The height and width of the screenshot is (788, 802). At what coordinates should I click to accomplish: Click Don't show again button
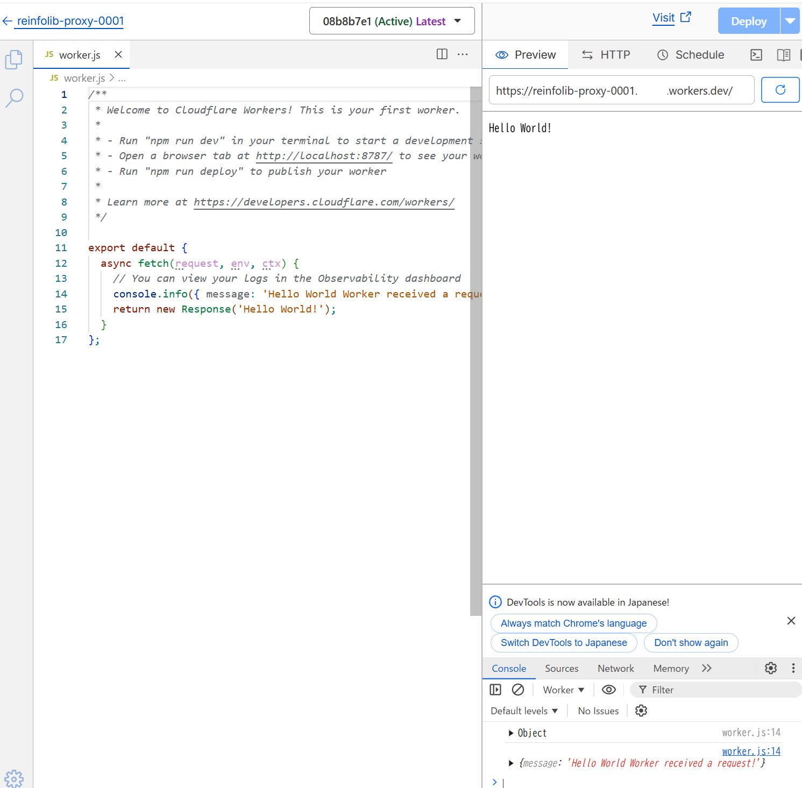pyautogui.click(x=691, y=643)
